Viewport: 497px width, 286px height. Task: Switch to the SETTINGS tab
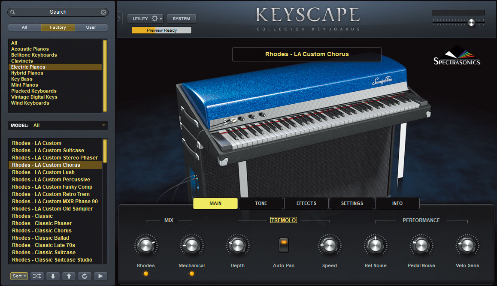click(x=352, y=203)
